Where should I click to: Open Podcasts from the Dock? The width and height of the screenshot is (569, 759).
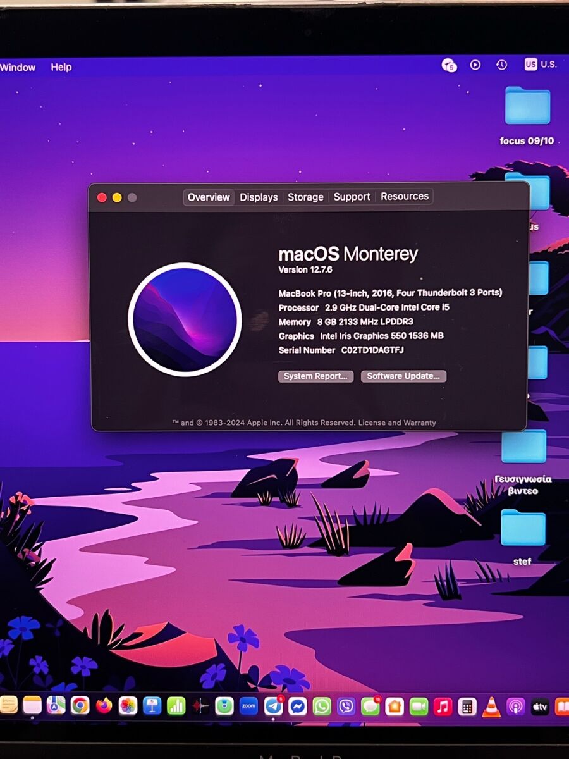[515, 706]
